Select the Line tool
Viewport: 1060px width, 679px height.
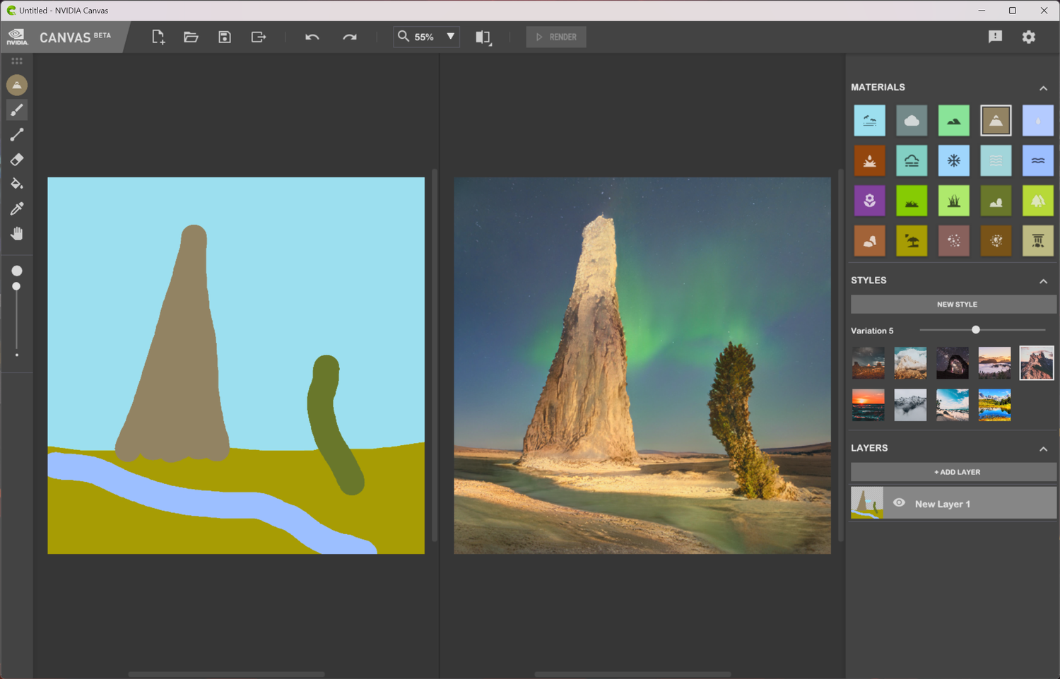[17, 135]
